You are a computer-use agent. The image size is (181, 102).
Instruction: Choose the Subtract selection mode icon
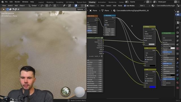tap(13, 9)
